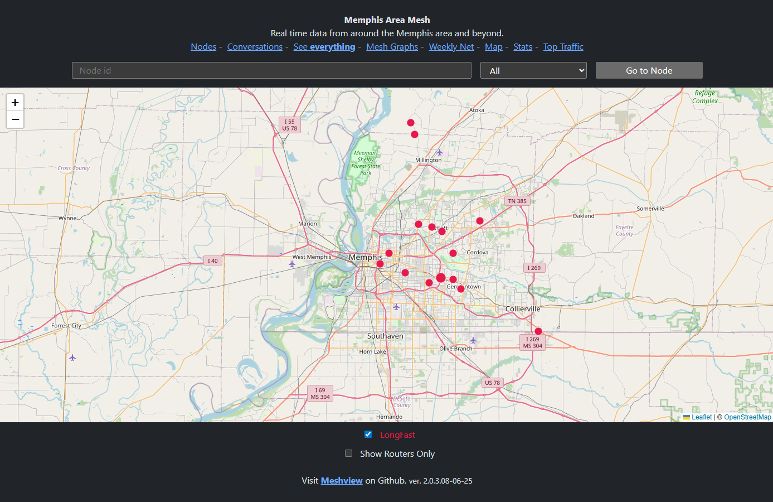The image size is (773, 502).
Task: Click the Node id input field
Action: coord(271,71)
